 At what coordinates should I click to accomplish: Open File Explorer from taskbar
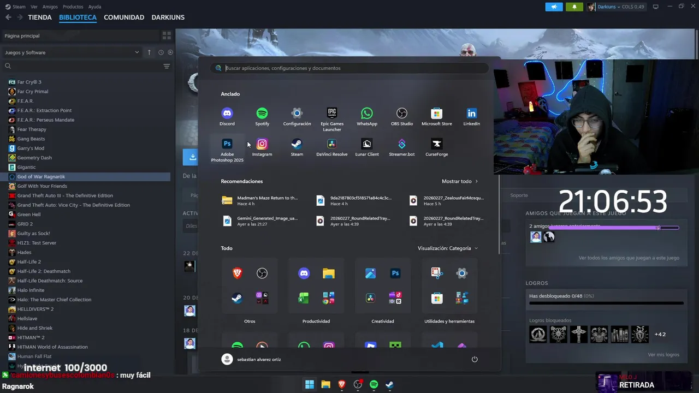(325, 384)
